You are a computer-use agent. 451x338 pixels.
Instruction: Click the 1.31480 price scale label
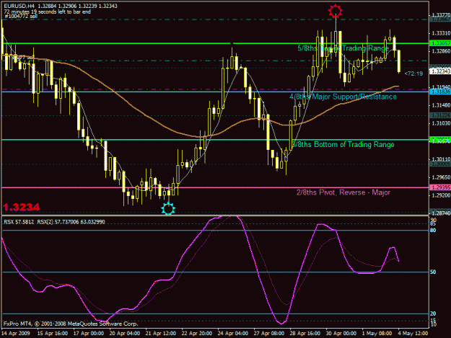click(441, 105)
